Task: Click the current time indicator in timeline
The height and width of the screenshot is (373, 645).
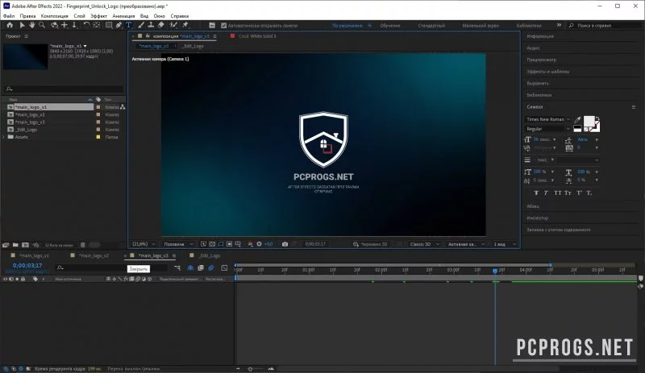Action: tap(495, 271)
